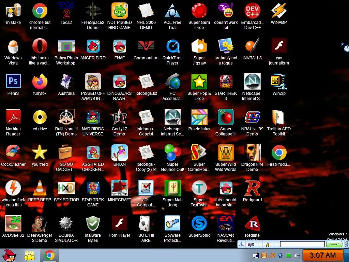The height and width of the screenshot is (262, 349).
Task: Select the NHL 2000 DEMO icon
Action: tap(146, 11)
